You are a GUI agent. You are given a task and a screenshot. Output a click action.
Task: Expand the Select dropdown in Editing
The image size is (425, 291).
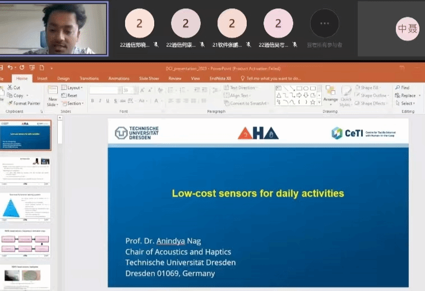tap(407, 104)
